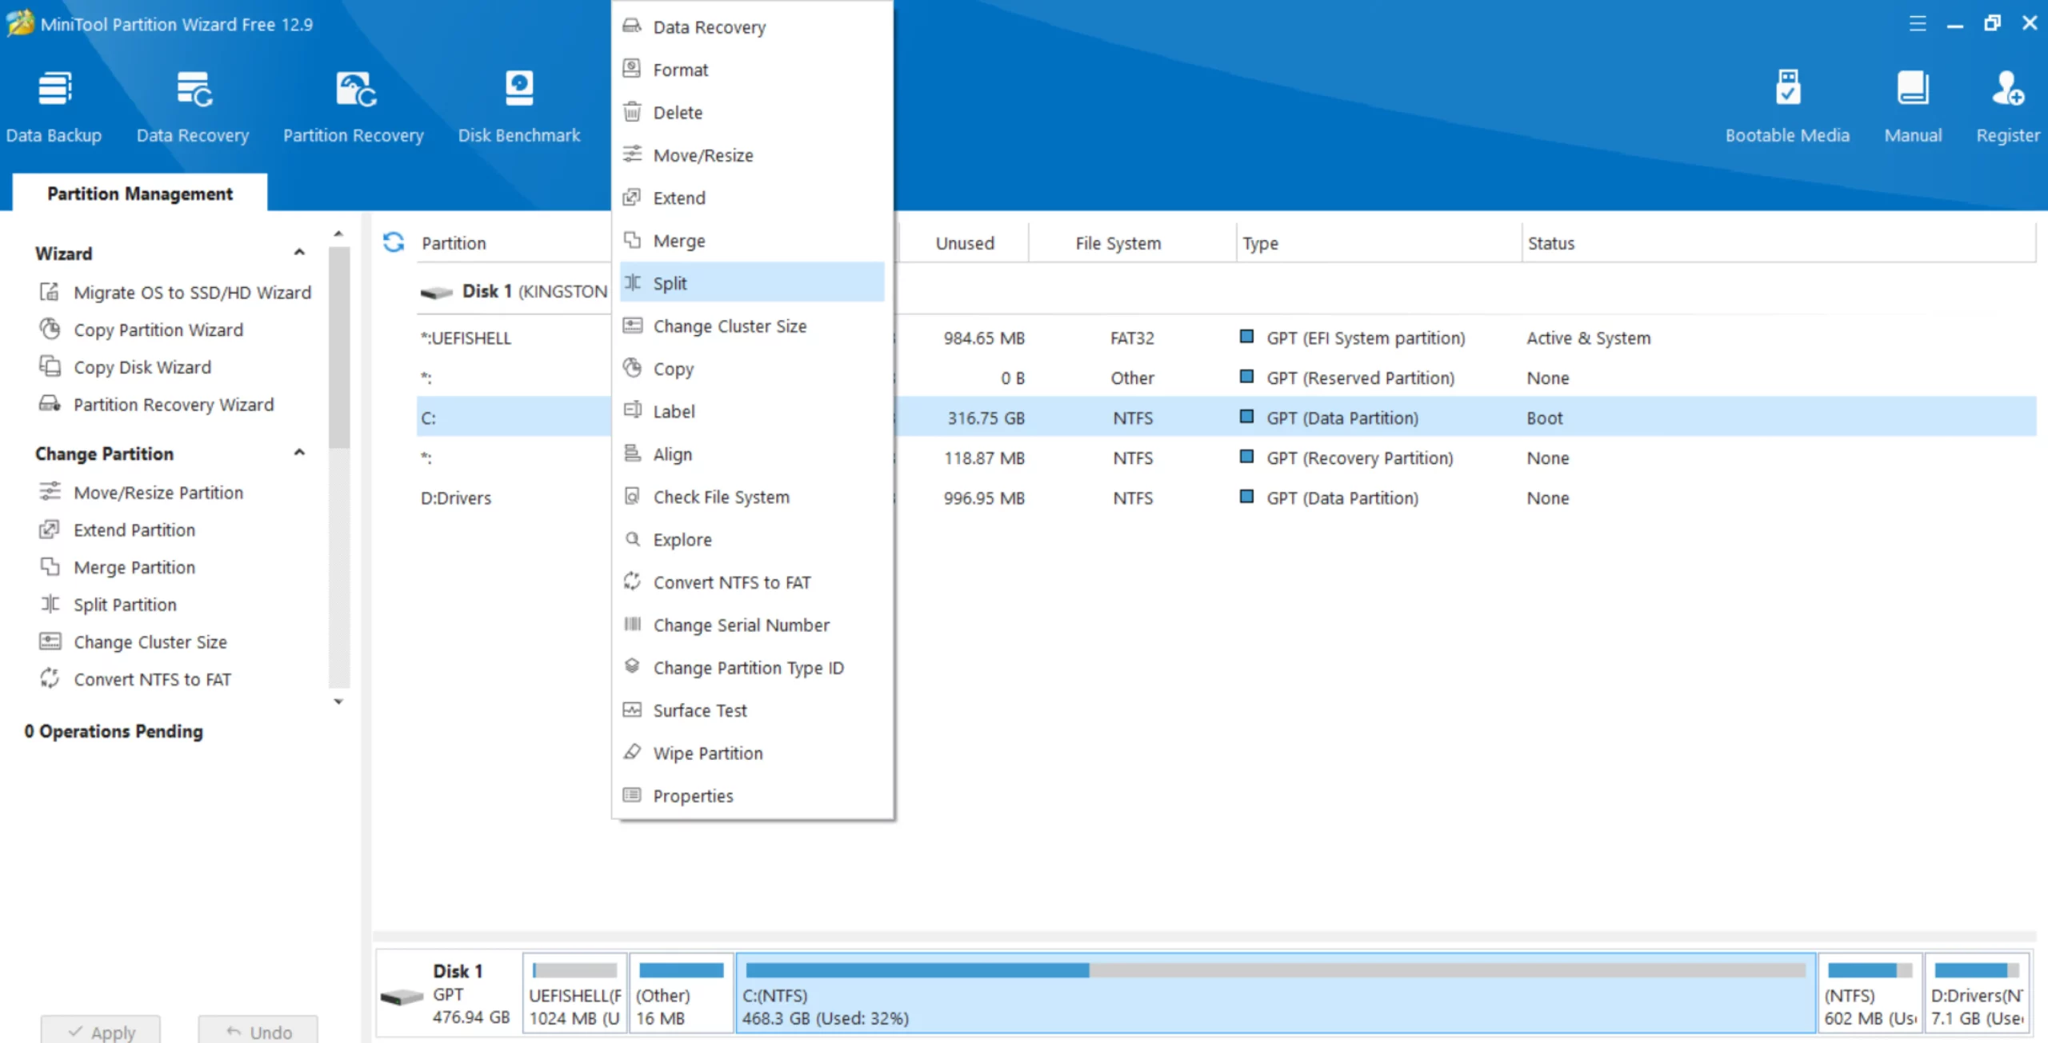This screenshot has width=2048, height=1043.
Task: Select the D:Drivers partition row
Action: [456, 498]
